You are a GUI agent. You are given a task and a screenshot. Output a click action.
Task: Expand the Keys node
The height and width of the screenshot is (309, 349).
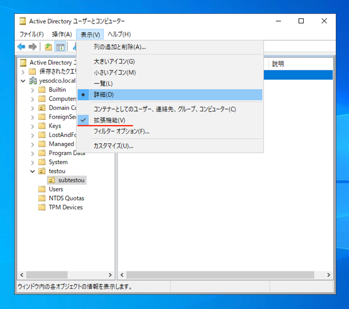pos(33,126)
